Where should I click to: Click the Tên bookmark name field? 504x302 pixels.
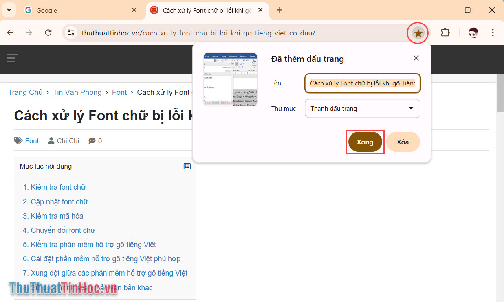[x=362, y=83]
